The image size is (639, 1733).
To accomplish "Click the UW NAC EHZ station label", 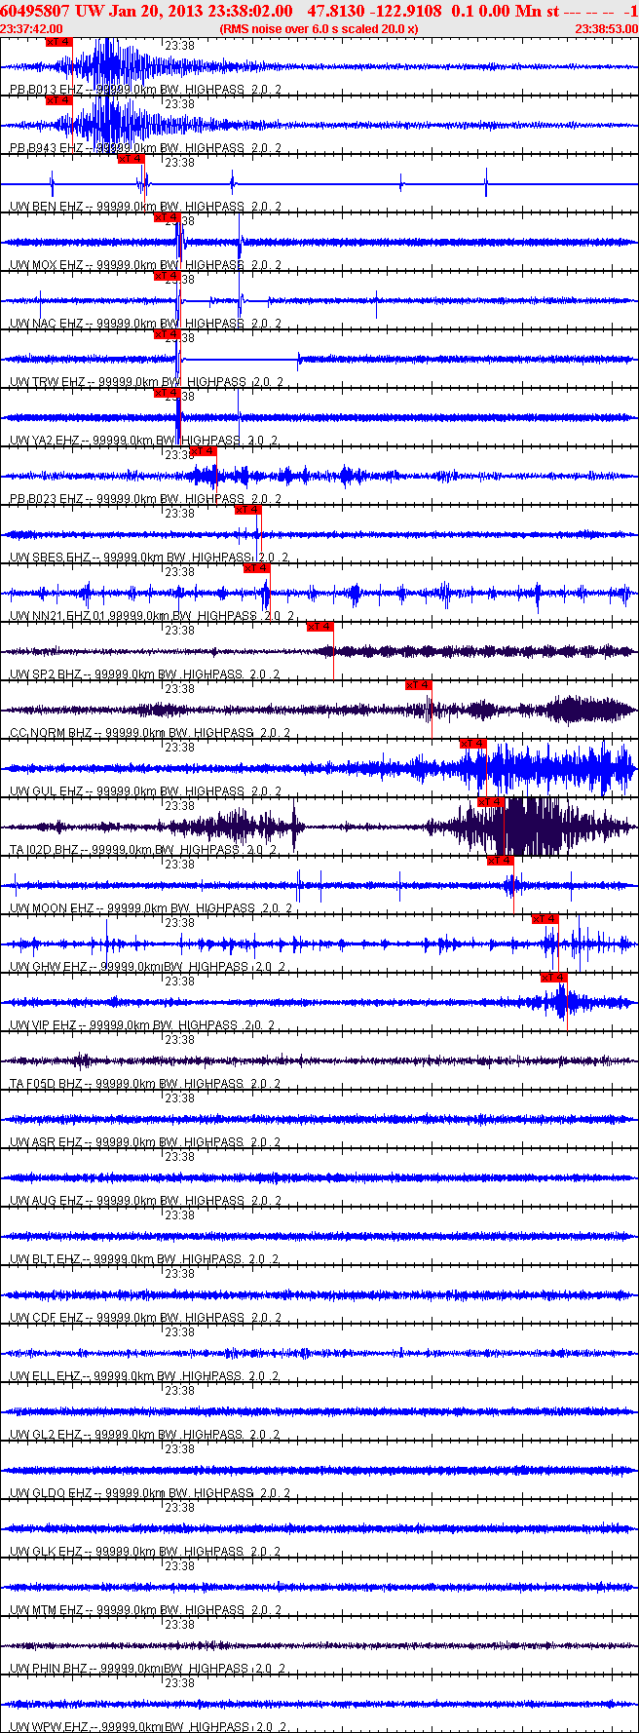I will 47,324.
